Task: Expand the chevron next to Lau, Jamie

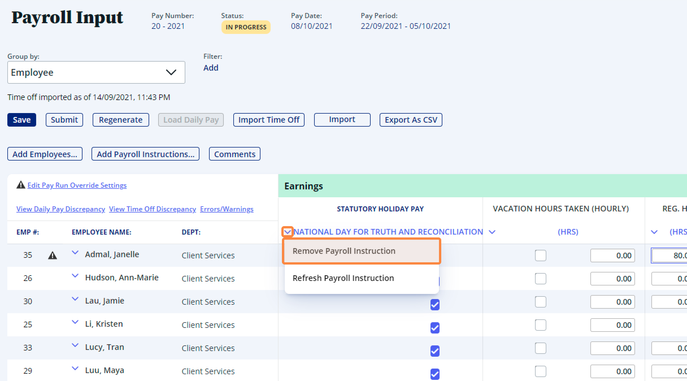Action: 75,299
